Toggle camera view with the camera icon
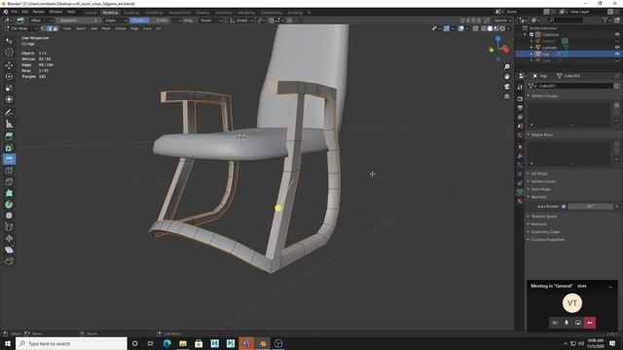 [506, 87]
